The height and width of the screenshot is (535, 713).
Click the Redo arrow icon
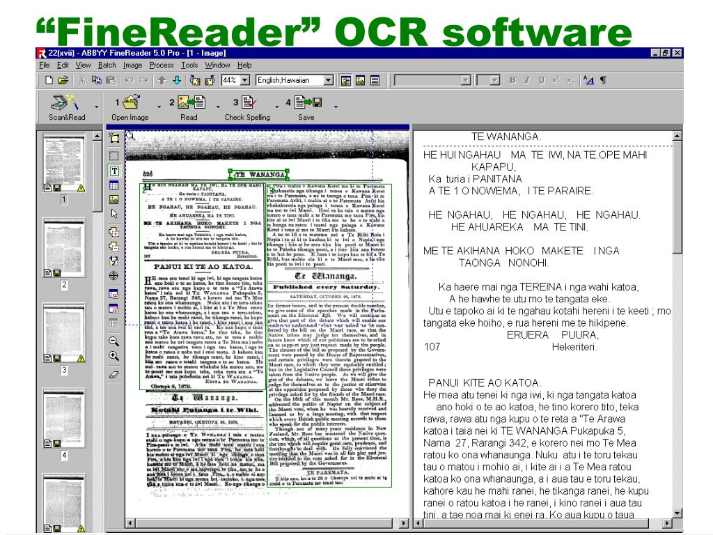click(143, 81)
